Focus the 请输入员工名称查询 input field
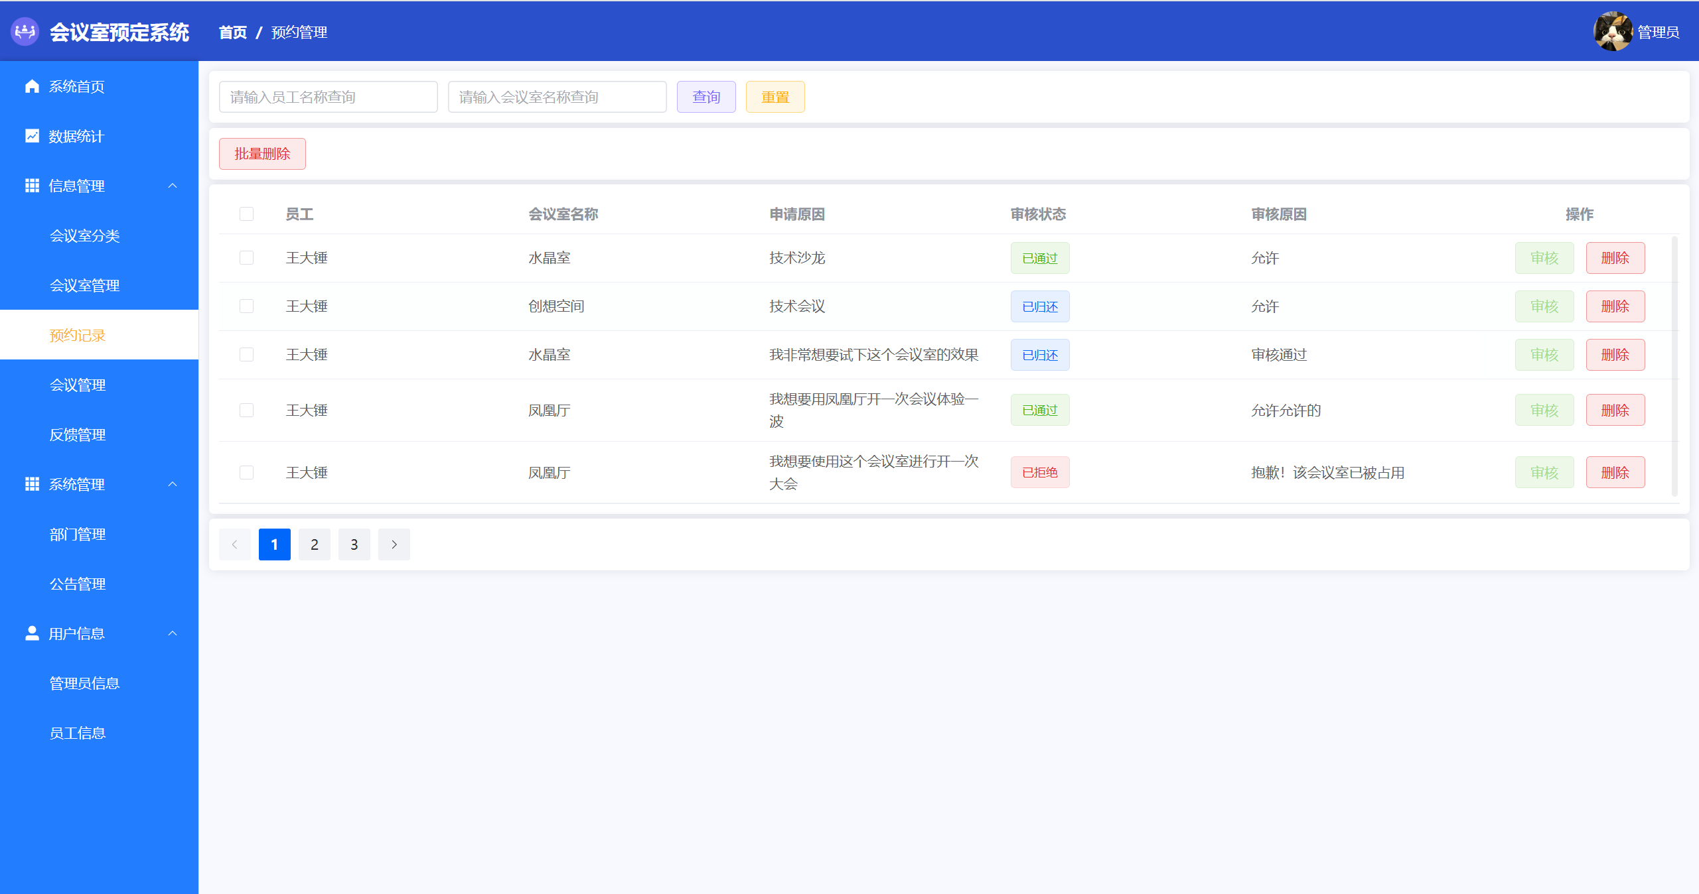This screenshot has height=894, width=1699. coord(329,97)
